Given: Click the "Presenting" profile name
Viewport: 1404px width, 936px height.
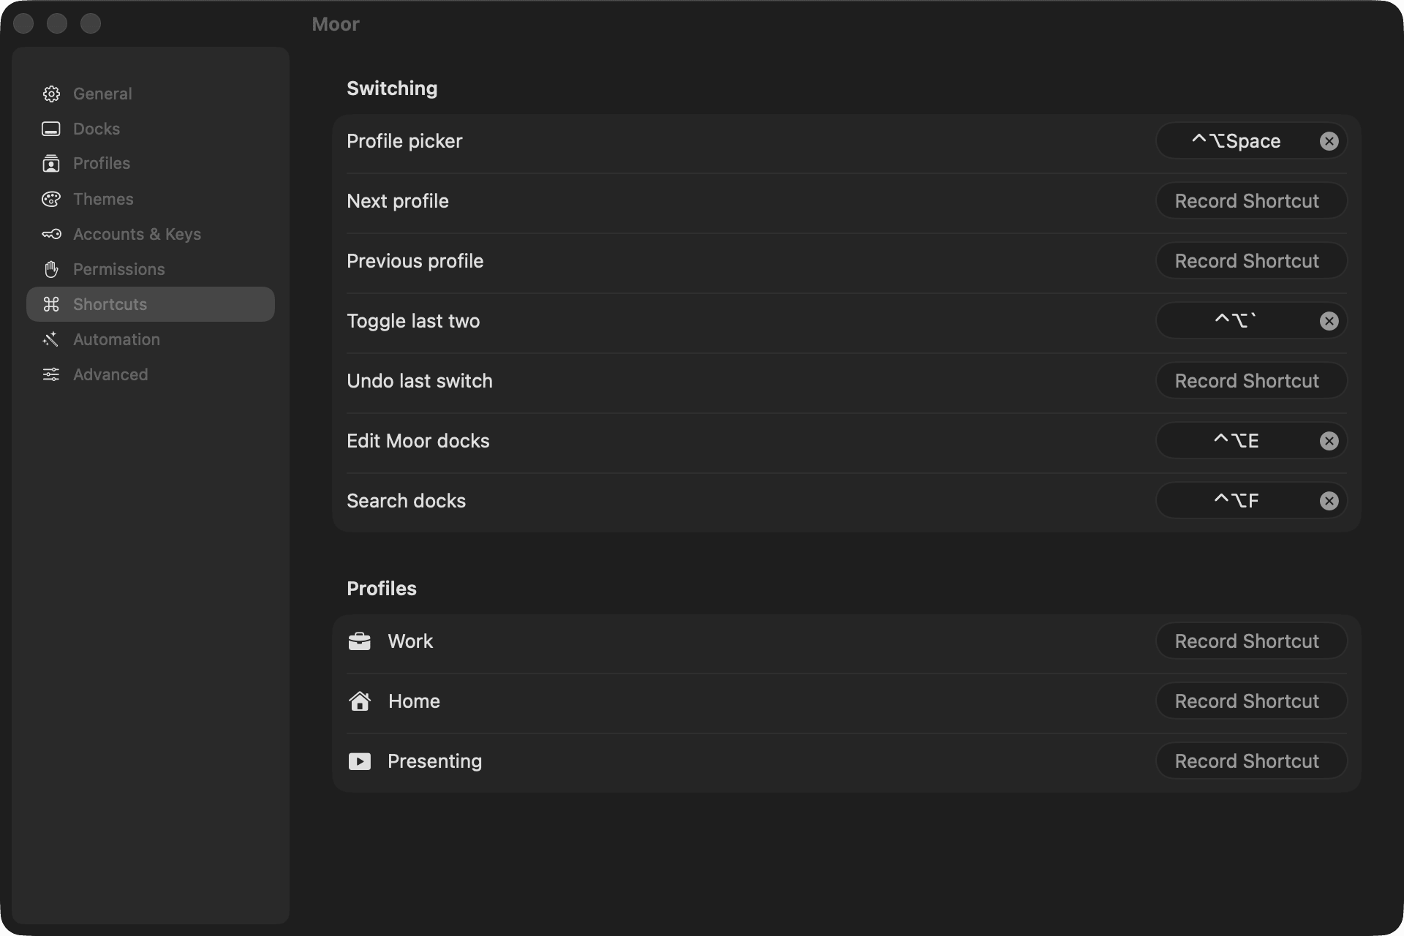Looking at the screenshot, I should coord(434,761).
